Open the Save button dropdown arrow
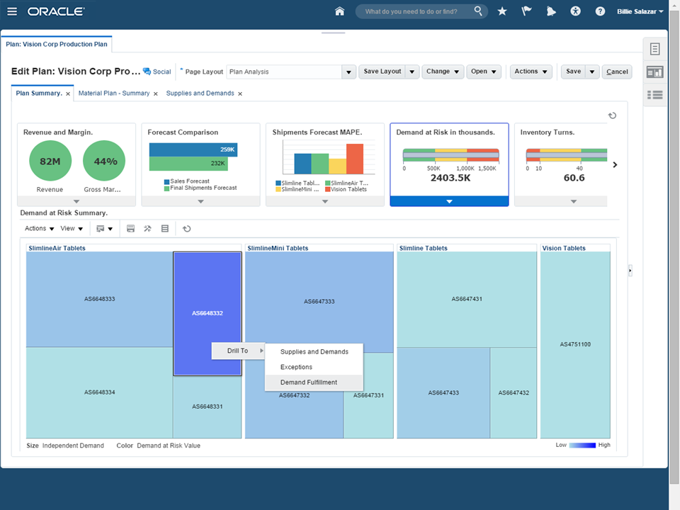This screenshot has height=510, width=680. point(592,72)
